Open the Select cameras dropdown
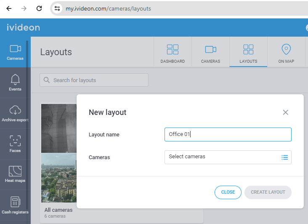 click(x=228, y=157)
